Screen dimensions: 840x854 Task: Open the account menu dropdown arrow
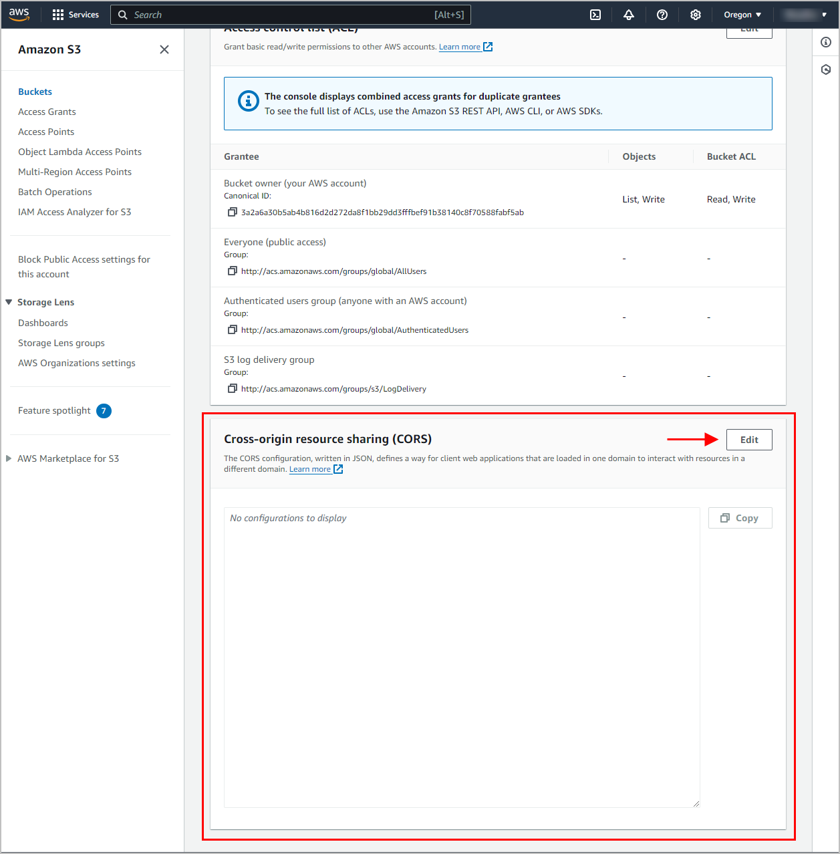coord(824,15)
